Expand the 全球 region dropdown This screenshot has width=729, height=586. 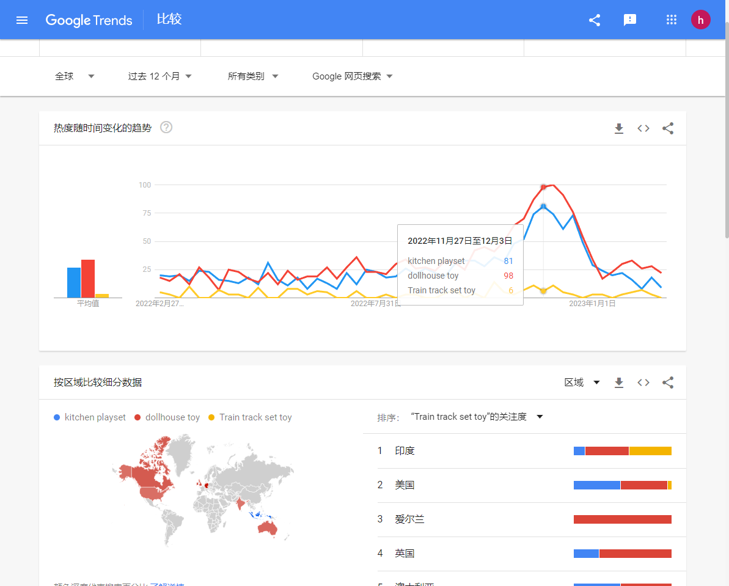click(75, 76)
